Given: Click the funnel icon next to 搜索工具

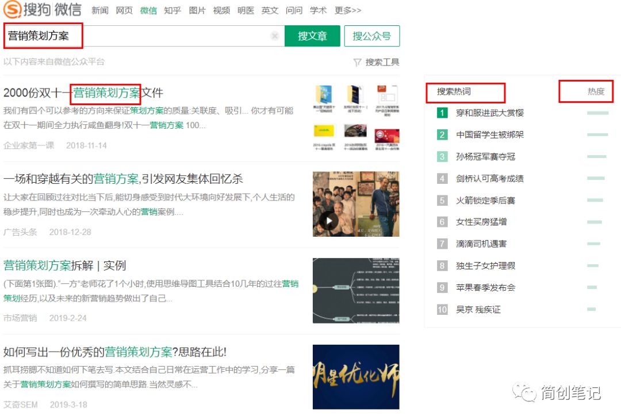Looking at the screenshot, I should click(x=357, y=62).
